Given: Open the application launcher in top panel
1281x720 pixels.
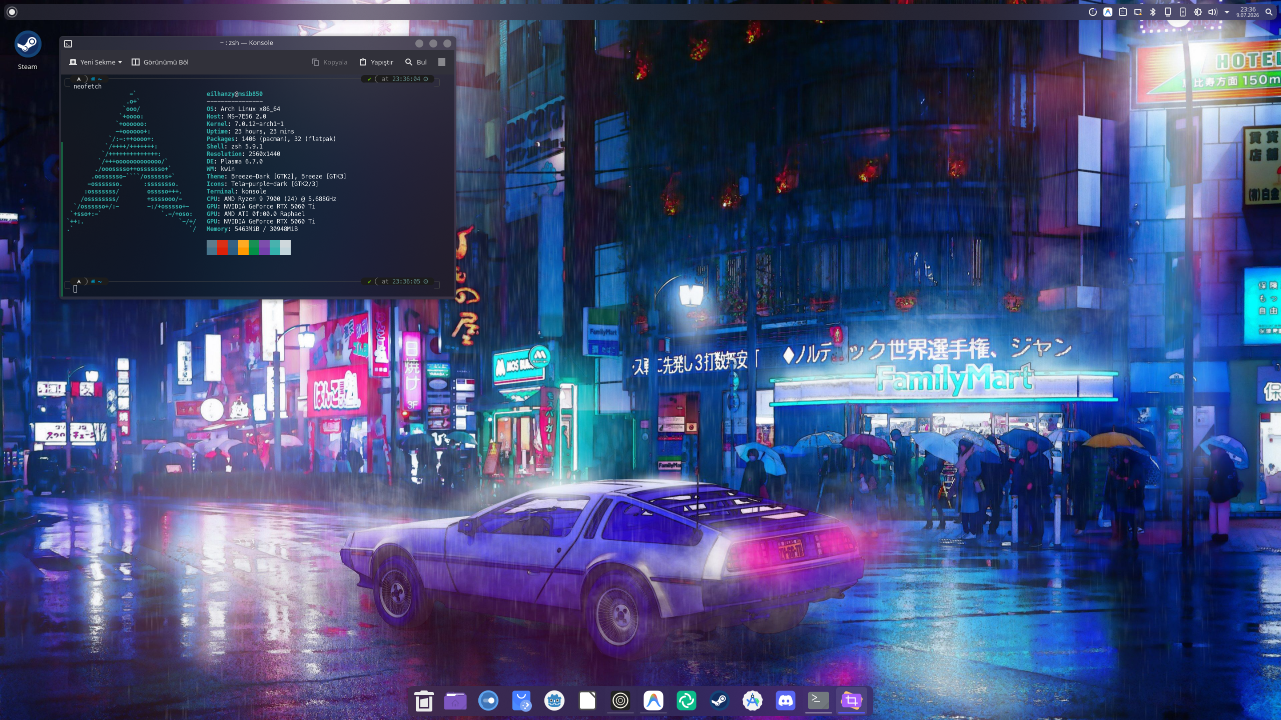Looking at the screenshot, I should tap(12, 11).
